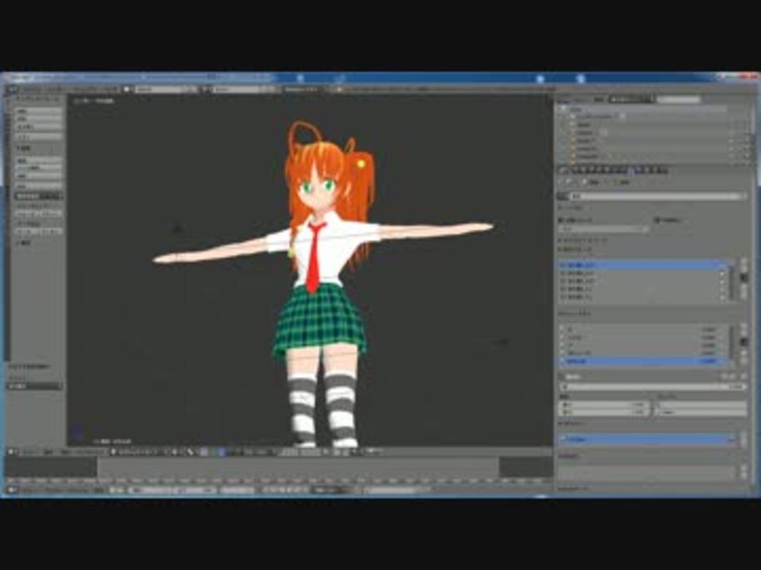Click the shape key range minimum field
The width and height of the screenshot is (761, 570).
pos(604,405)
